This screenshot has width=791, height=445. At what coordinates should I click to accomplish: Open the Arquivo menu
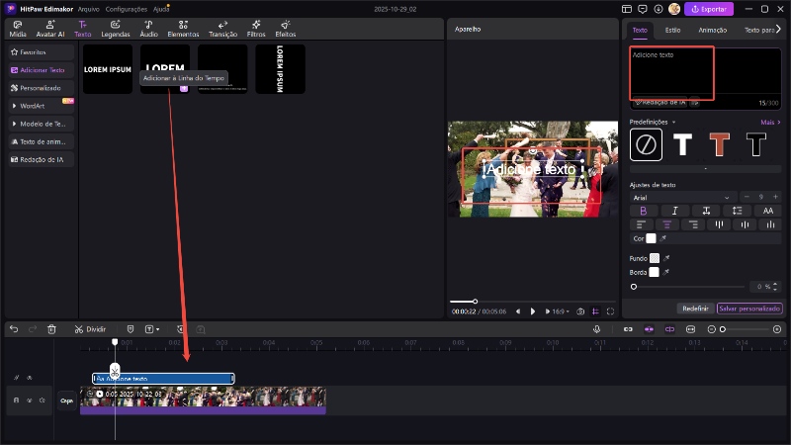(88, 8)
